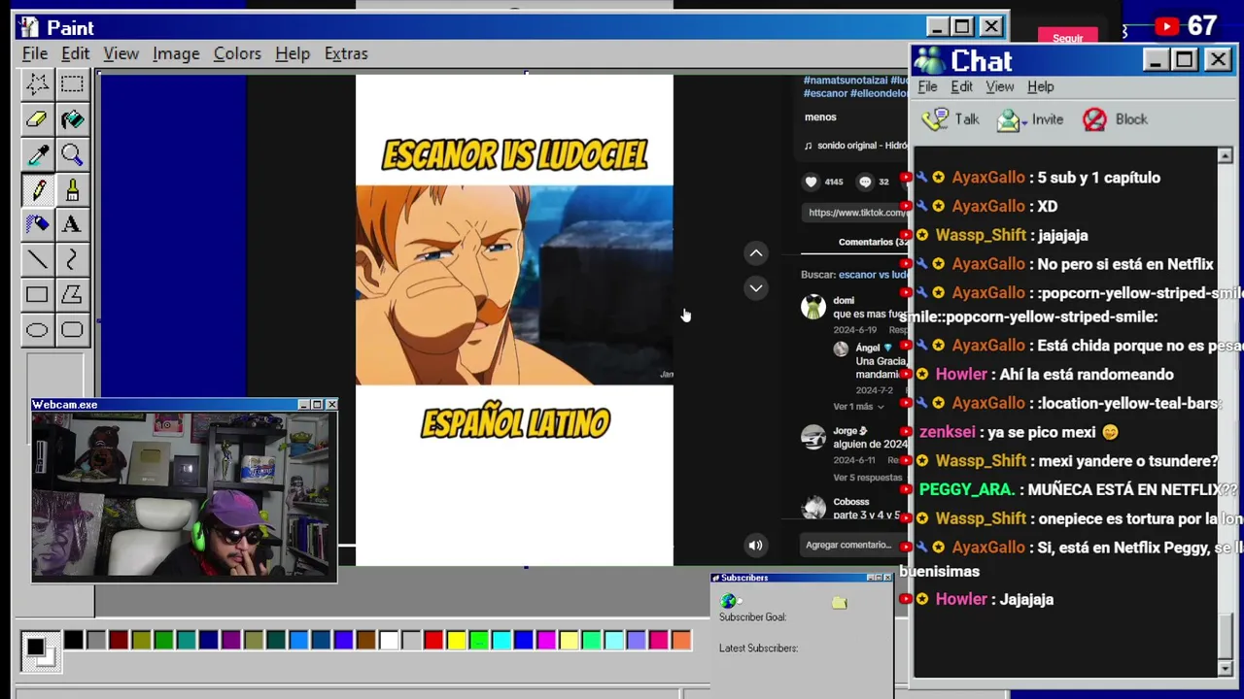The height and width of the screenshot is (699, 1244).
Task: Go to next video with down chevron
Action: click(x=755, y=288)
